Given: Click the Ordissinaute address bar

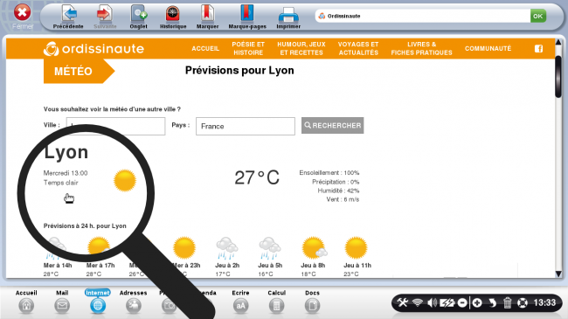Looking at the screenshot, I should click(x=422, y=16).
